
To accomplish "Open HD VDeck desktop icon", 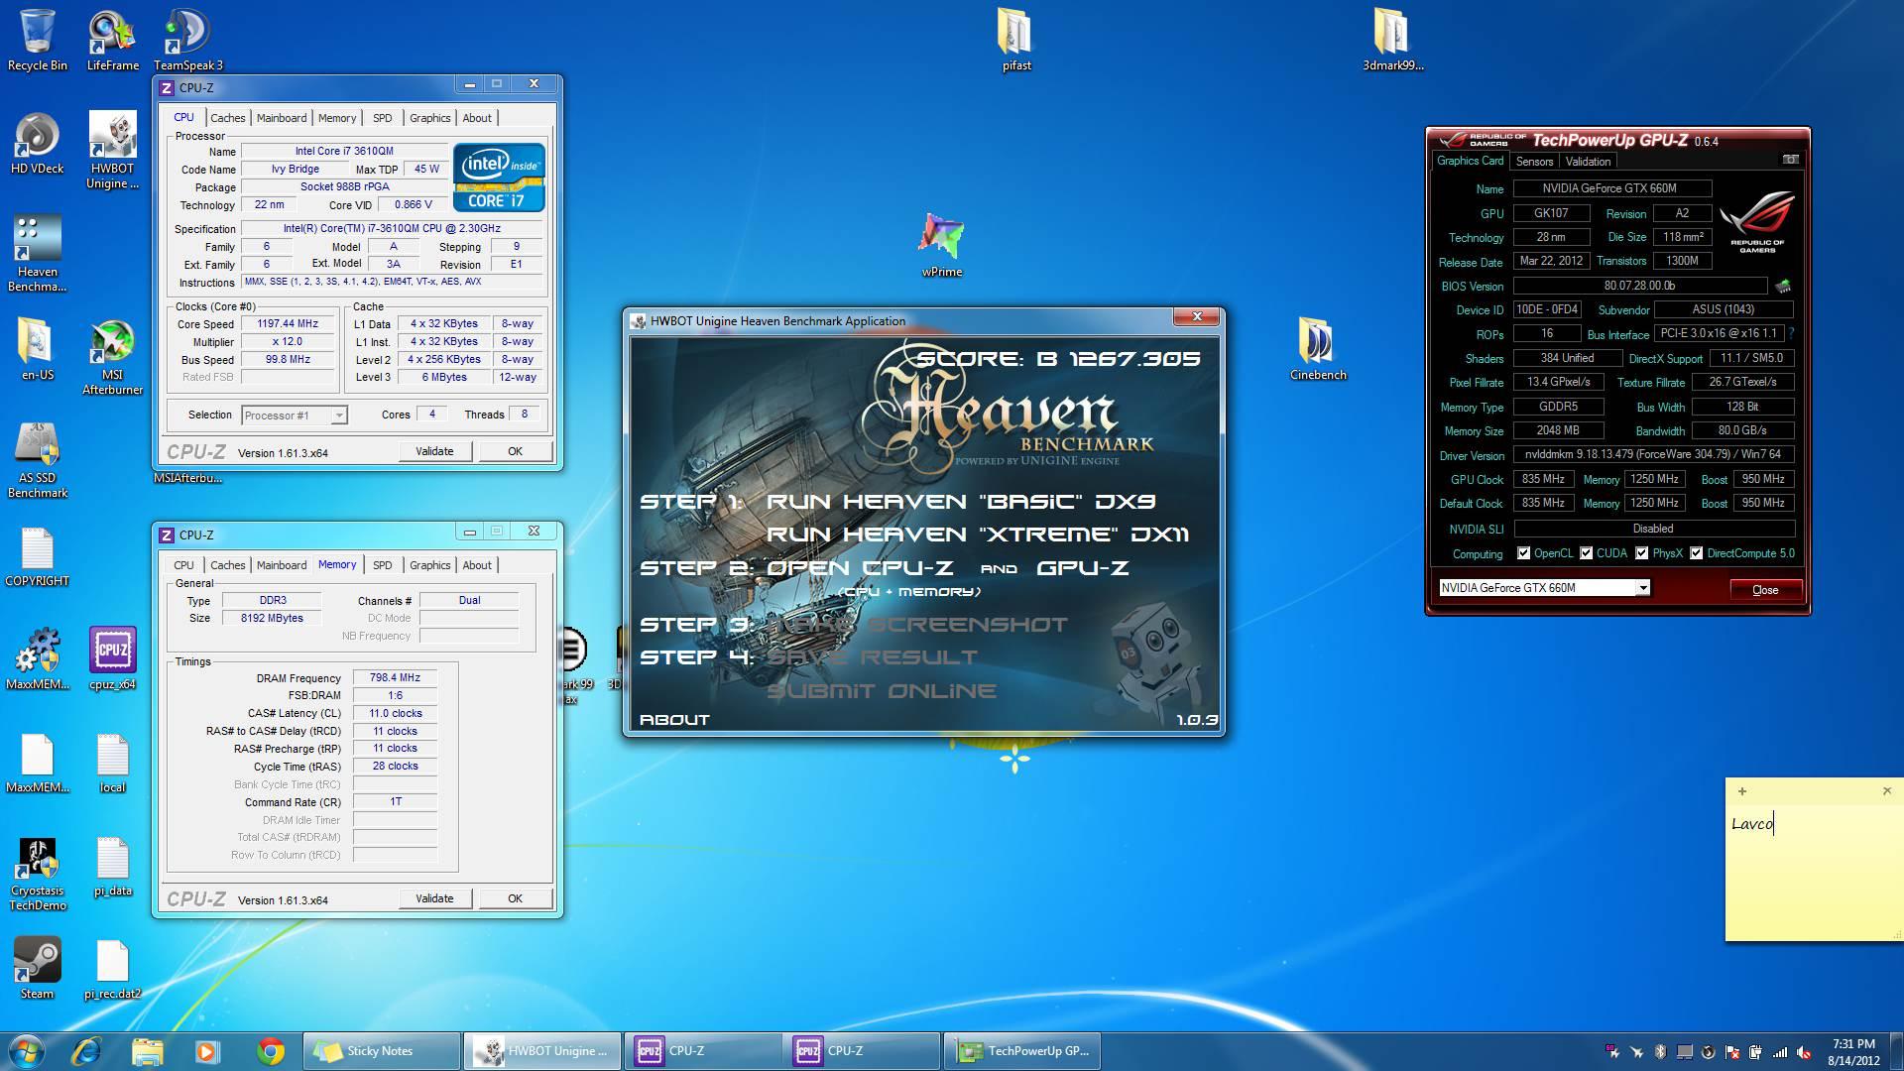I will (x=38, y=143).
